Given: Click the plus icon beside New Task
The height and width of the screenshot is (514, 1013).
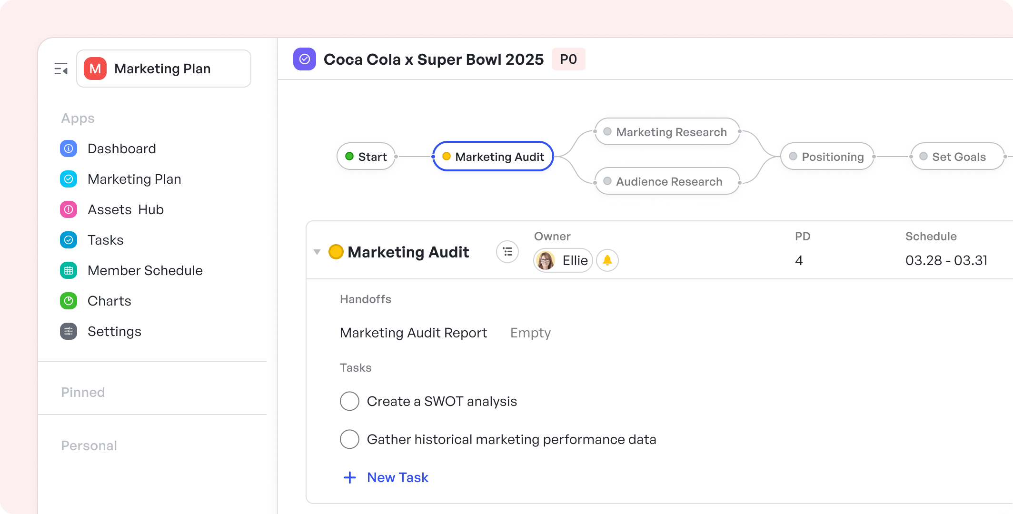Looking at the screenshot, I should tap(350, 477).
